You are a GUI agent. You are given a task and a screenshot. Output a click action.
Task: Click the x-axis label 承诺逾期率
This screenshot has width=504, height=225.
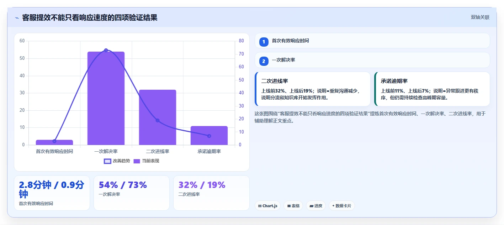[209, 151]
